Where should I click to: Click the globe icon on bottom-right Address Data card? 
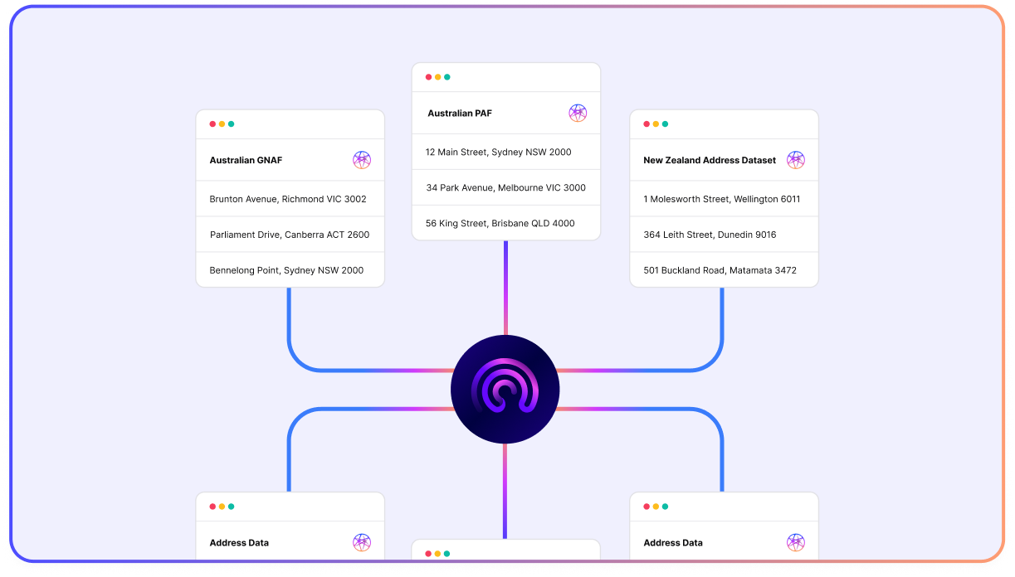[x=796, y=543]
